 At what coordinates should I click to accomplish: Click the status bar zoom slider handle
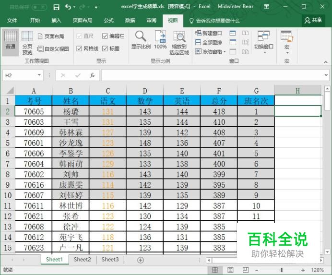click(x=282, y=270)
